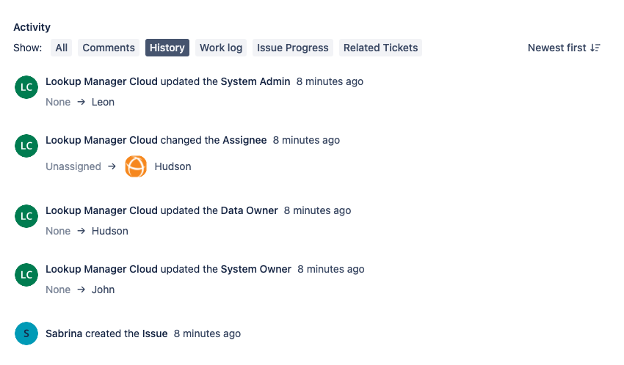Click the LC avatar beside Assignee change
The image size is (624, 365).
[x=26, y=146]
